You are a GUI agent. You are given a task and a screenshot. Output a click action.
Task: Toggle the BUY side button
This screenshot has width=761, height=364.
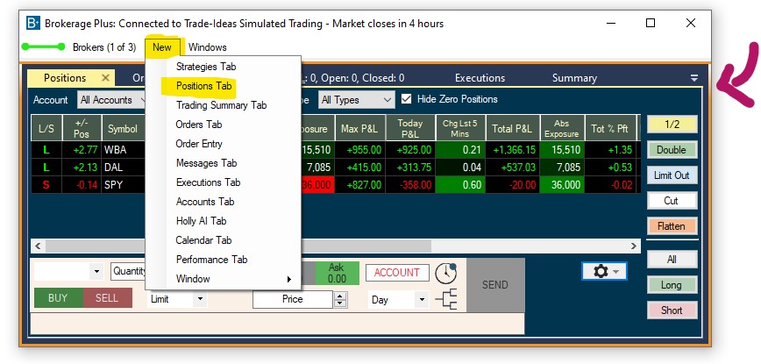(58, 298)
